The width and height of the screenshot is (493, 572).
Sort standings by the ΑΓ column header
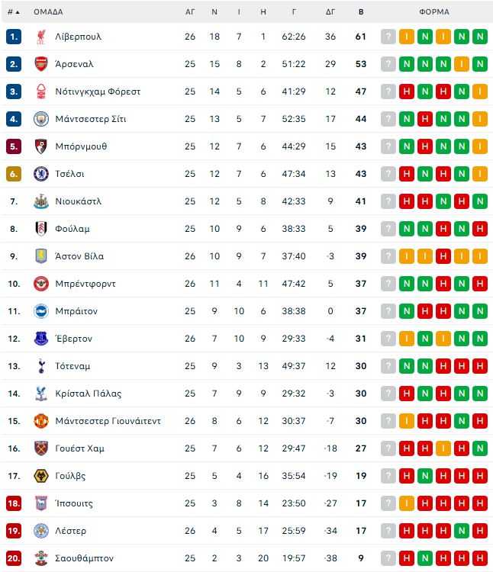click(190, 12)
